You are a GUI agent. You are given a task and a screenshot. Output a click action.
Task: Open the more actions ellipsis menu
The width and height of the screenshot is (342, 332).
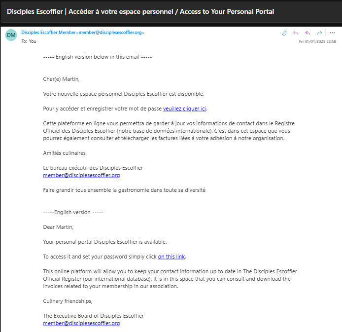(332, 33)
